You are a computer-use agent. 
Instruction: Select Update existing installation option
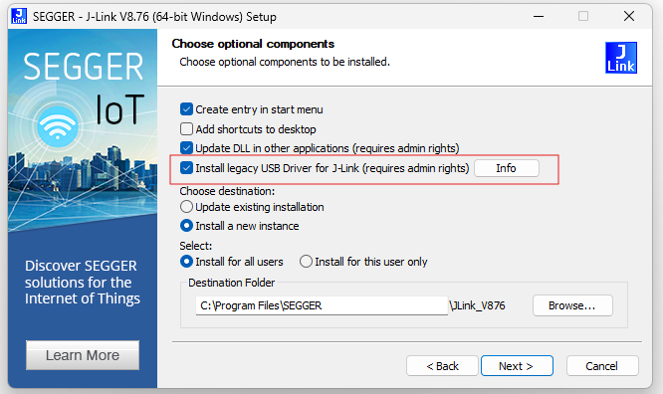[x=186, y=207]
